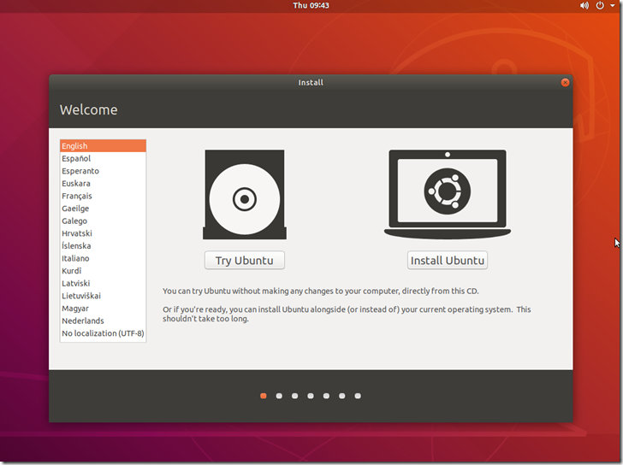Click the Install Ubuntu button
The width and height of the screenshot is (623, 465).
[448, 260]
